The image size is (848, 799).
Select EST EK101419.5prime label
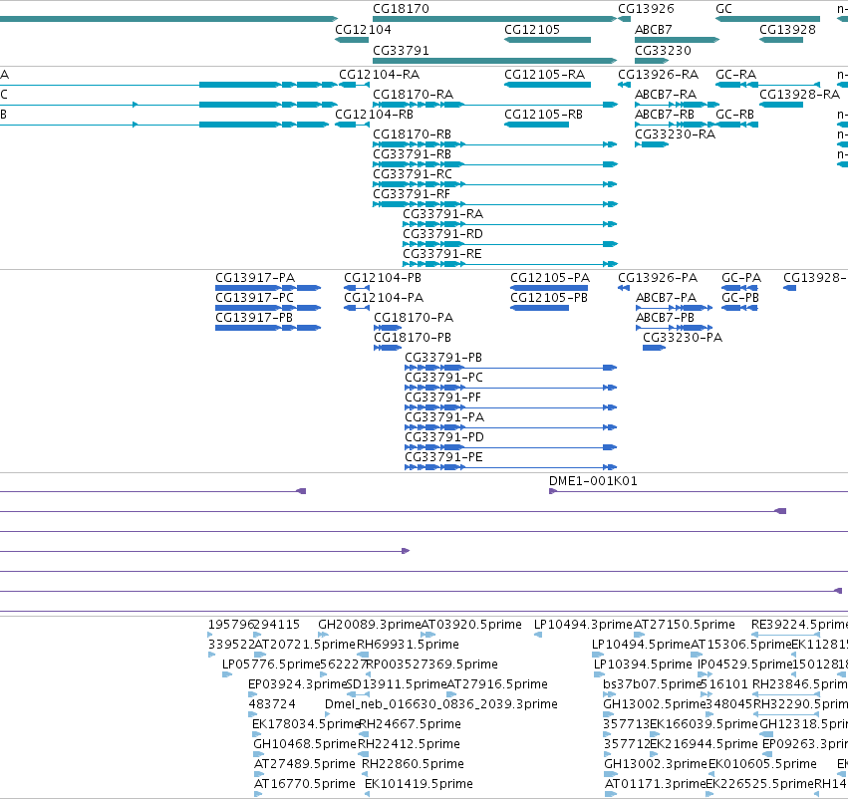(419, 784)
